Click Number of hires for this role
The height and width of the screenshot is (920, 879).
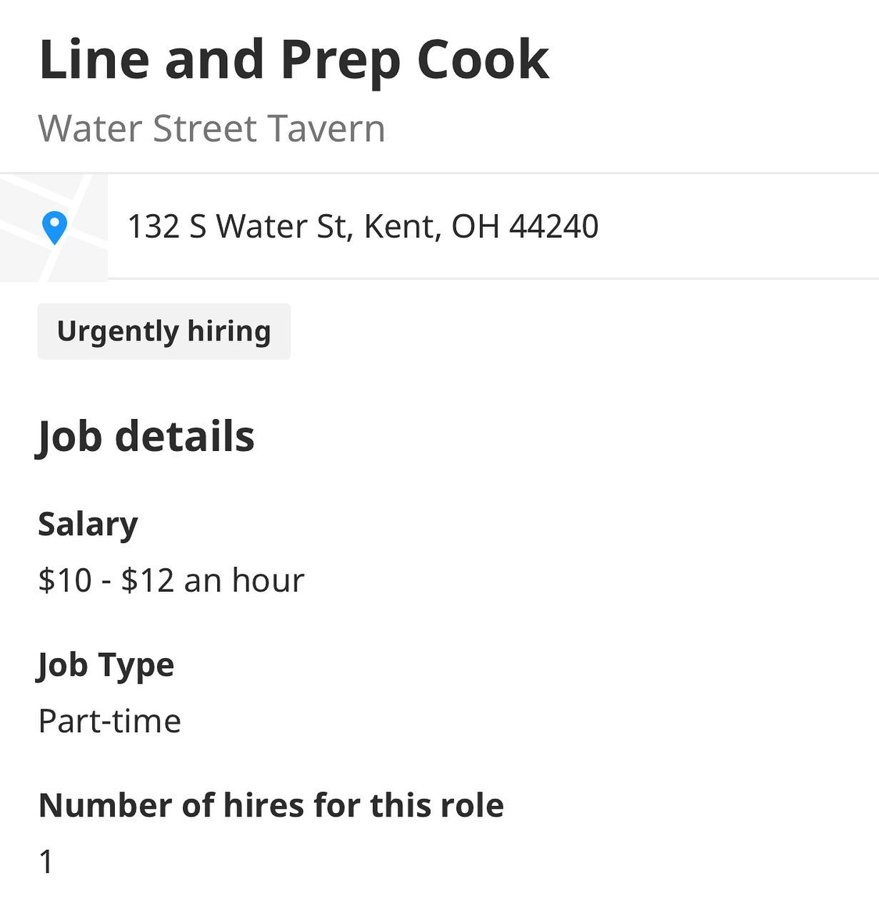271,805
